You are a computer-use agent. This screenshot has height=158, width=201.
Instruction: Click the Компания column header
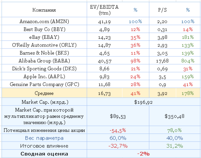pyautogui.click(x=45, y=10)
